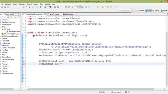This screenshot has height=94, width=168.
Task: Open the Android Virtual Device Manager icon
Action: tap(29, 7)
